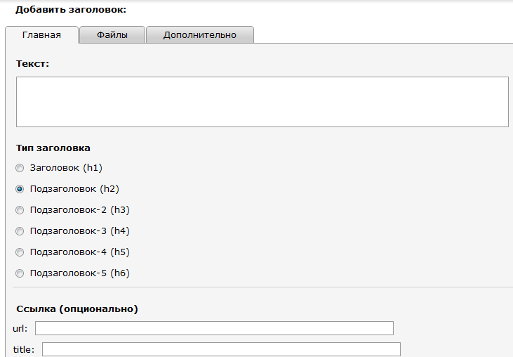Choose the Подзаголовок-3 (h4) radio option
Viewport: 513px width, 357px height.
point(20,231)
